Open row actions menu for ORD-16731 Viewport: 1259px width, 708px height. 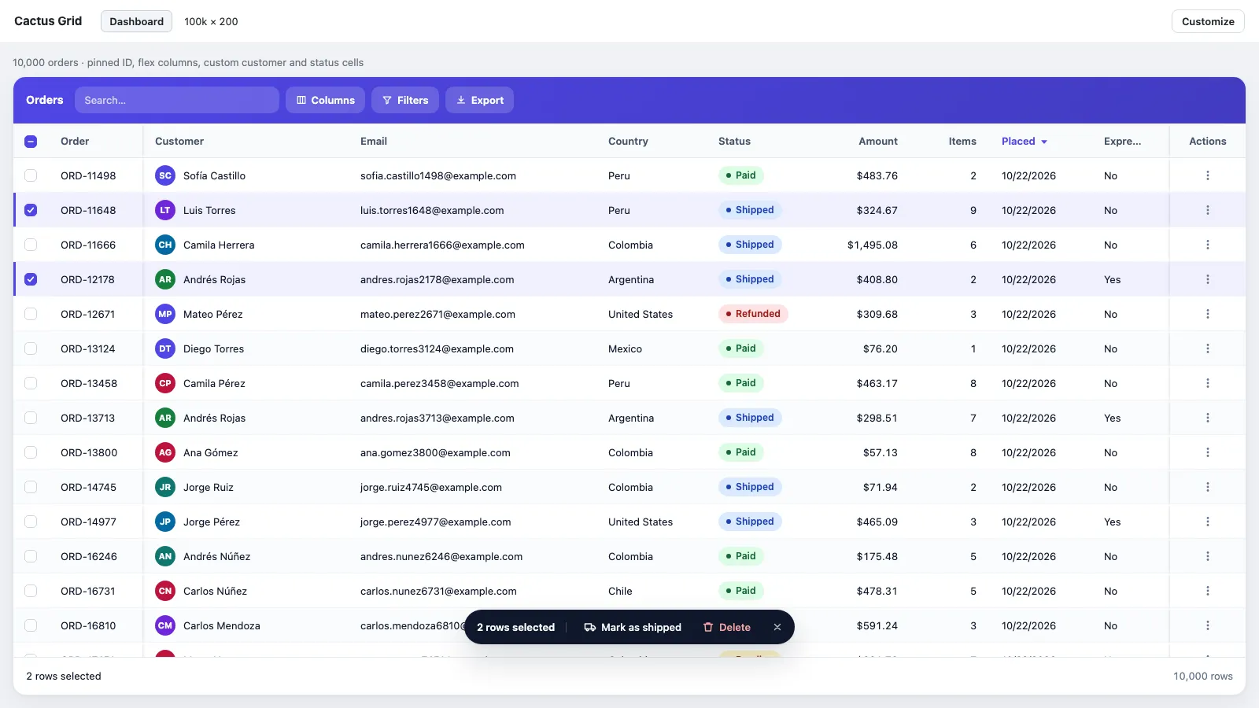[1208, 591]
